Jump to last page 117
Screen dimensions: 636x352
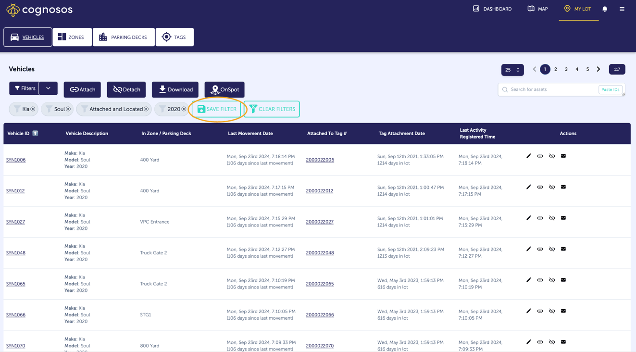pos(617,69)
